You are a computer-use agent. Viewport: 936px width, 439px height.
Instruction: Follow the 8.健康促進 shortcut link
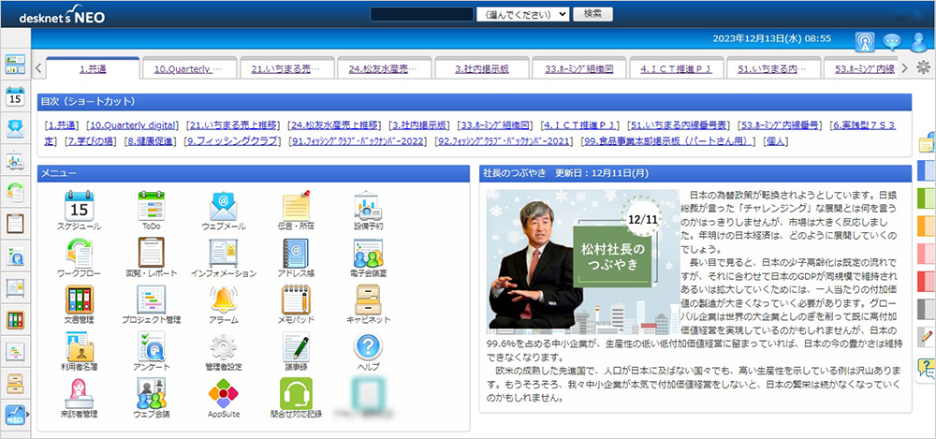tap(149, 141)
